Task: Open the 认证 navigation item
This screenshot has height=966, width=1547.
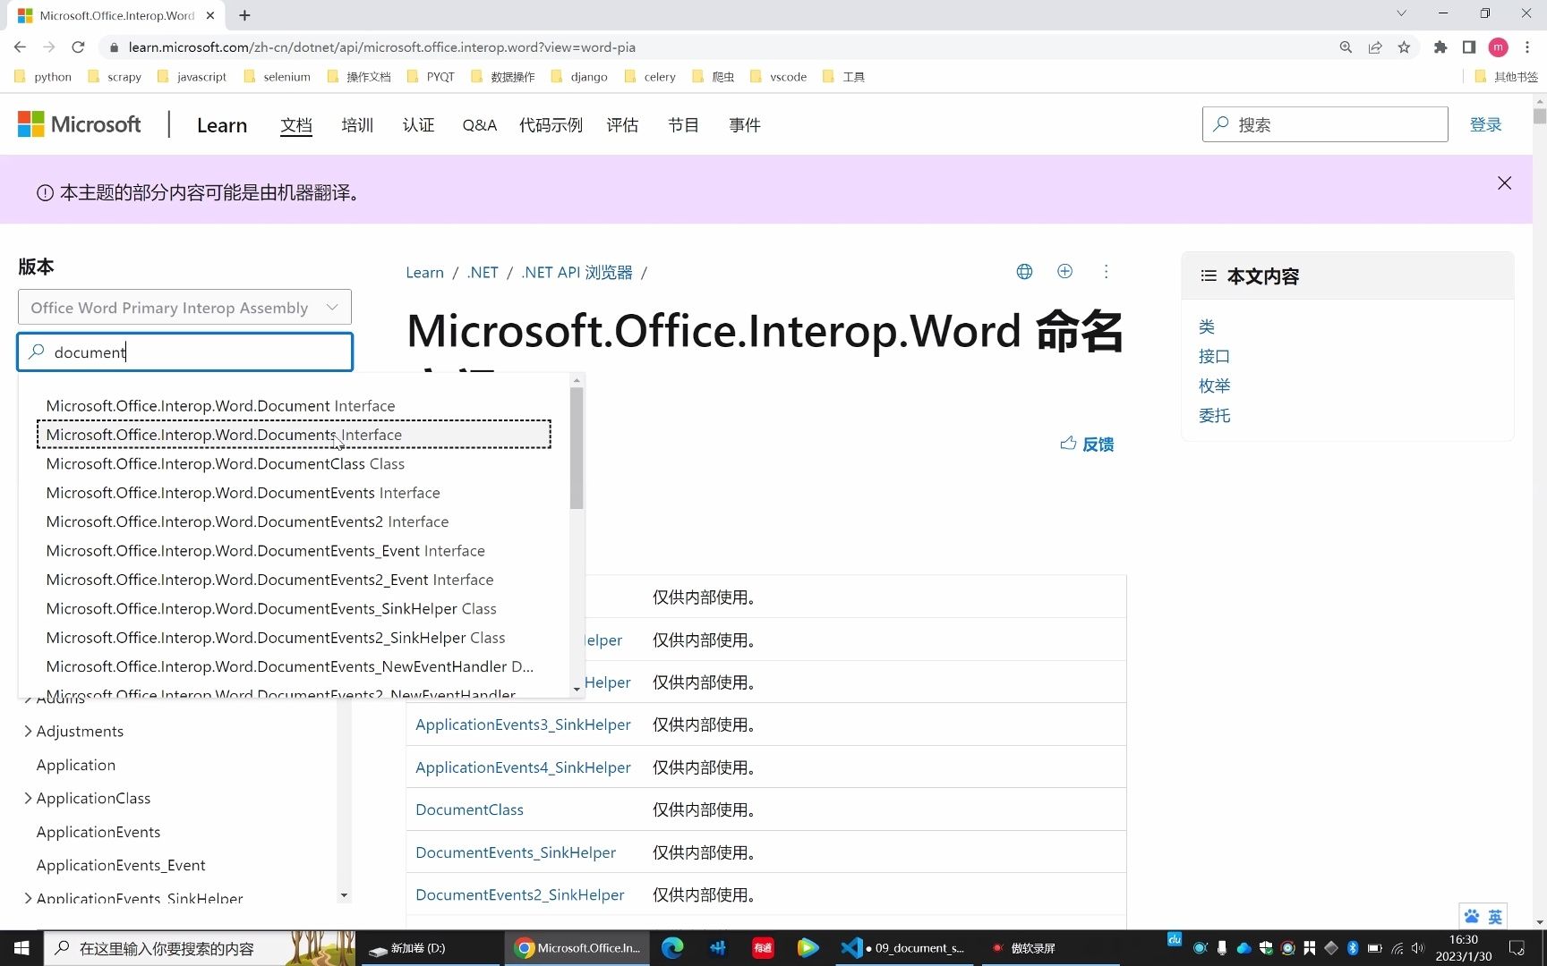Action: click(x=418, y=125)
